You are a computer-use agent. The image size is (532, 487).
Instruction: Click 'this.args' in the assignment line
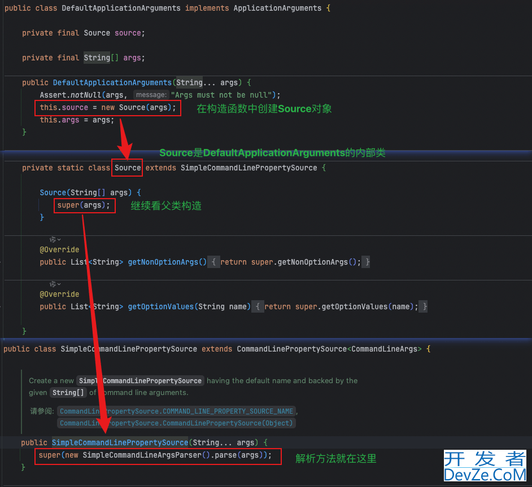(59, 120)
